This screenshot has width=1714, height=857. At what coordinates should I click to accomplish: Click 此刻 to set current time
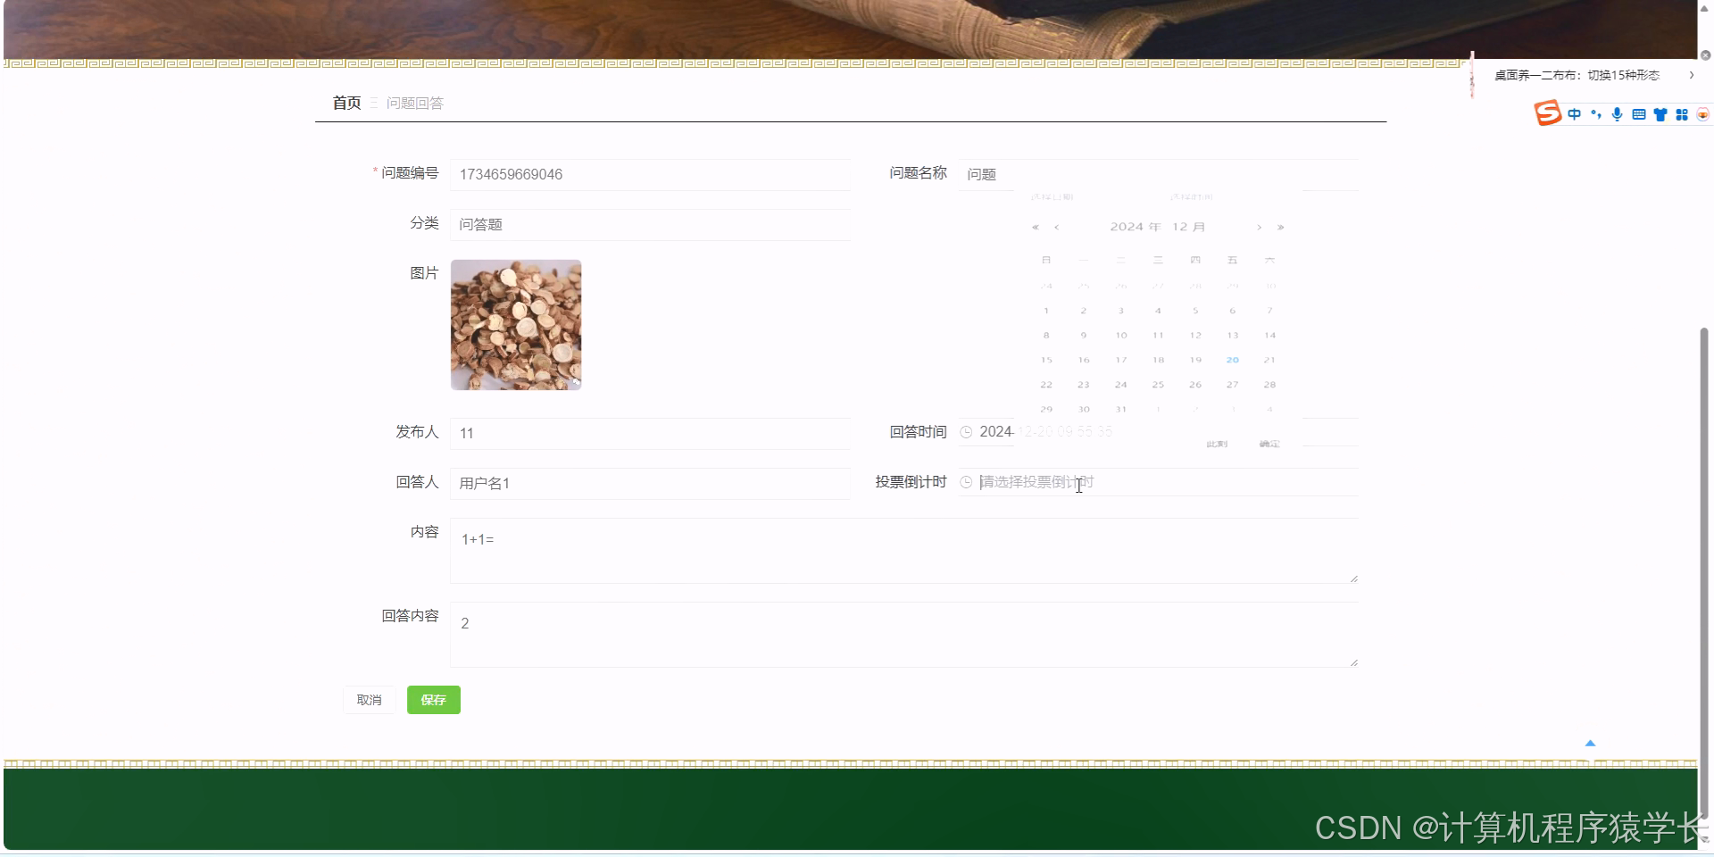pyautogui.click(x=1216, y=443)
